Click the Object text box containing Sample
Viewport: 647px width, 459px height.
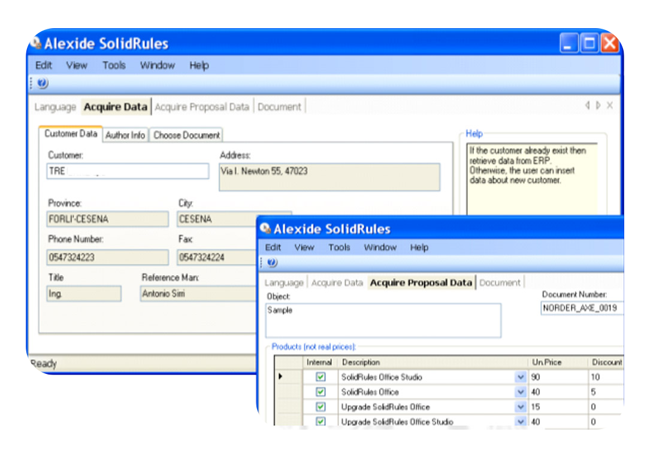point(383,321)
